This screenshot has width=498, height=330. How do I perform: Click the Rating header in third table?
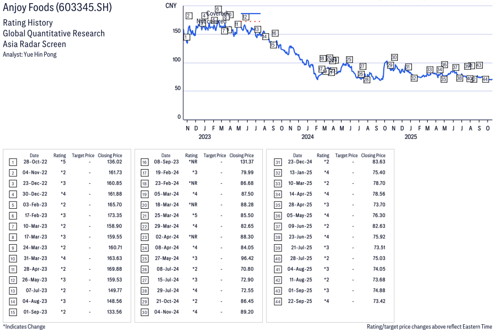(323, 155)
